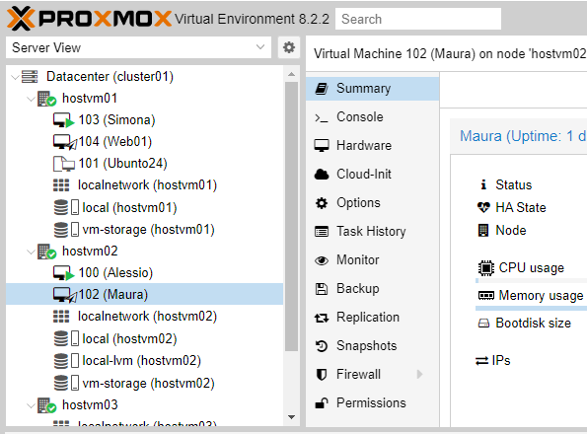Viewport: 587px width, 434px height.
Task: Open the Server View dropdown
Action: tap(138, 47)
